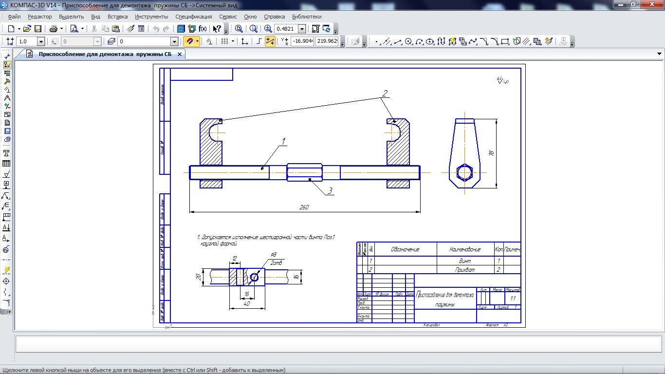Close the document tab with X
The image size is (665, 374).
tap(179, 54)
